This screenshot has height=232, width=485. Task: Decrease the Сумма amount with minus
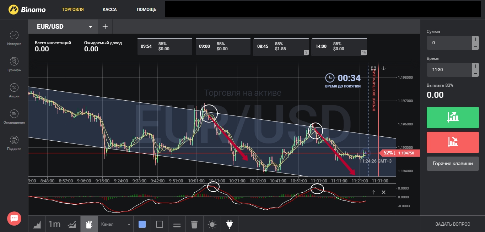[x=475, y=46]
